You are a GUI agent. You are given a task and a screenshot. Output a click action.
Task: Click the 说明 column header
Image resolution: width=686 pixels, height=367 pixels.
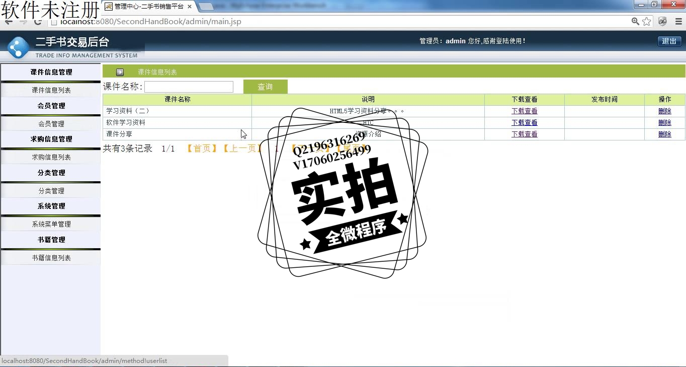coord(368,100)
